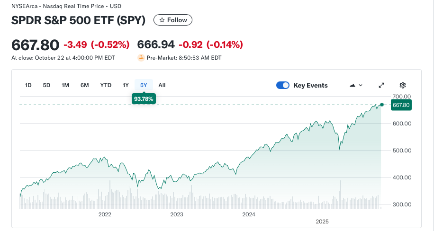Click the green 93.78% return badge
Screen dimensions: 434x231
(x=144, y=98)
